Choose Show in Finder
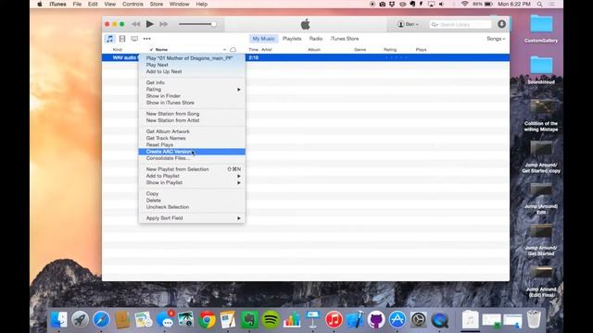Image resolution: width=593 pixels, height=333 pixels. 192,96
